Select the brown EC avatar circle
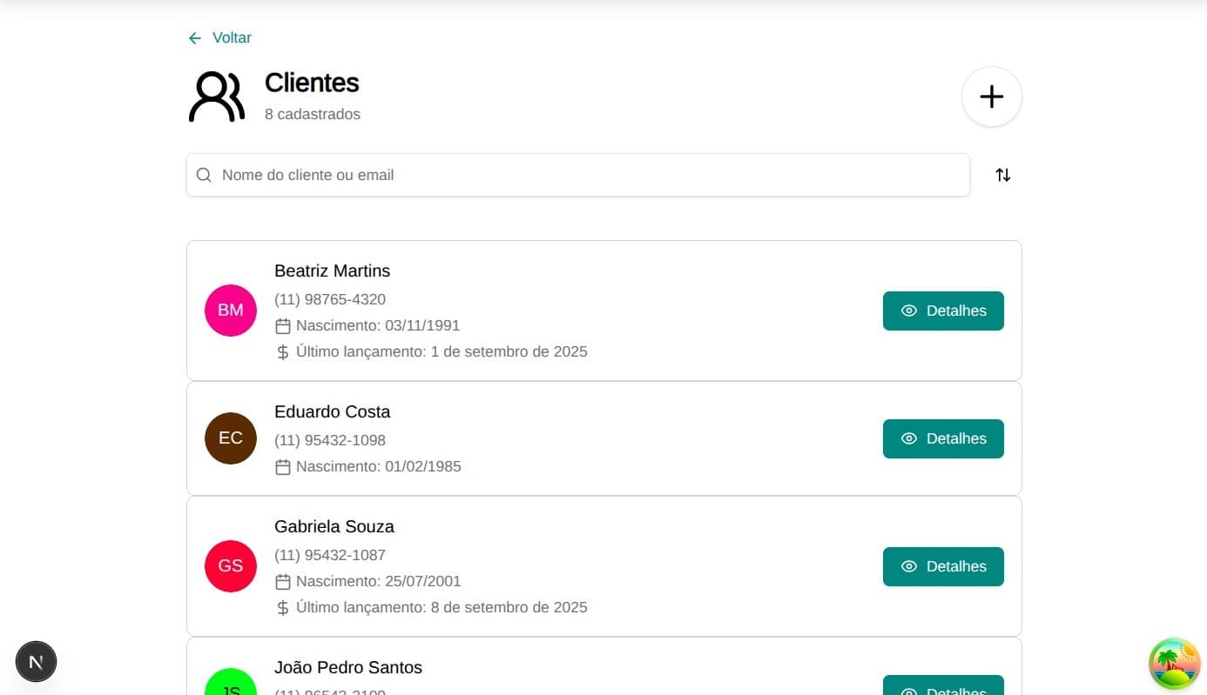Viewport: 1207px width, 695px height. [231, 438]
